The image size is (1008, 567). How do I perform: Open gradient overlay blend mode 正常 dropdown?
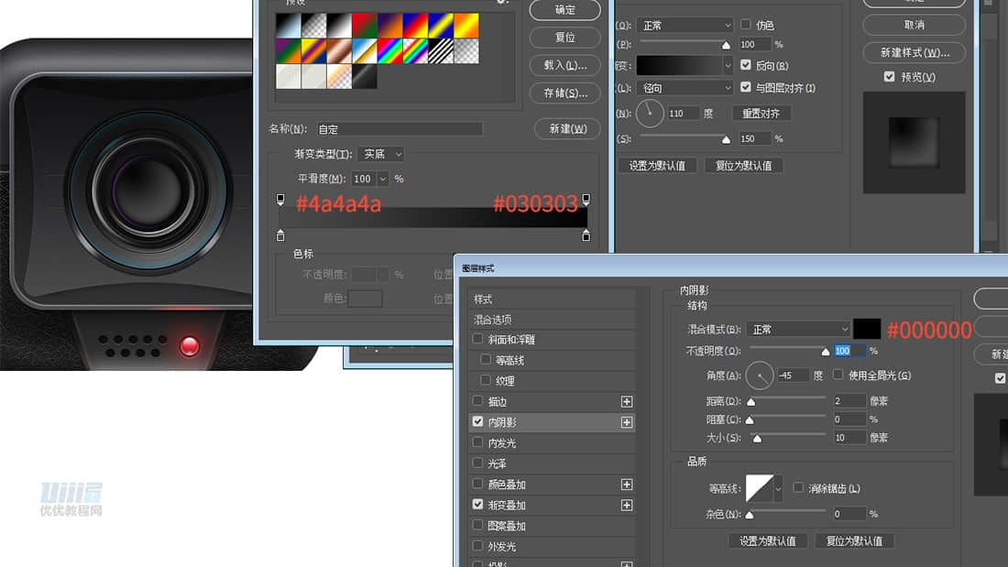tap(685, 25)
